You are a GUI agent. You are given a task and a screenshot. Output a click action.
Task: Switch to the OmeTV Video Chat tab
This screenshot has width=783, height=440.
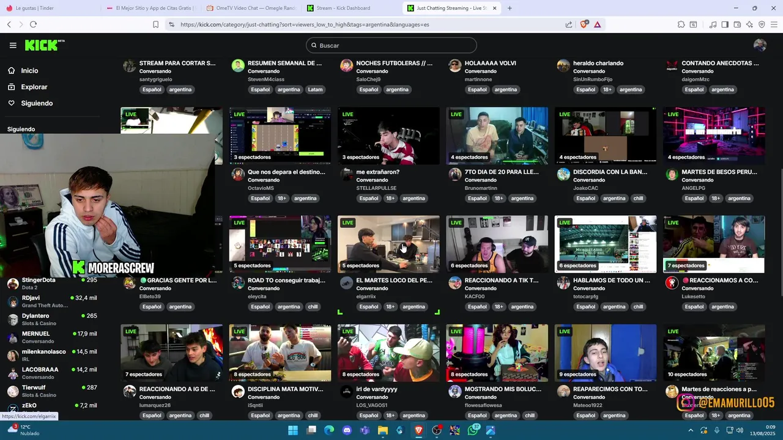coord(251,8)
